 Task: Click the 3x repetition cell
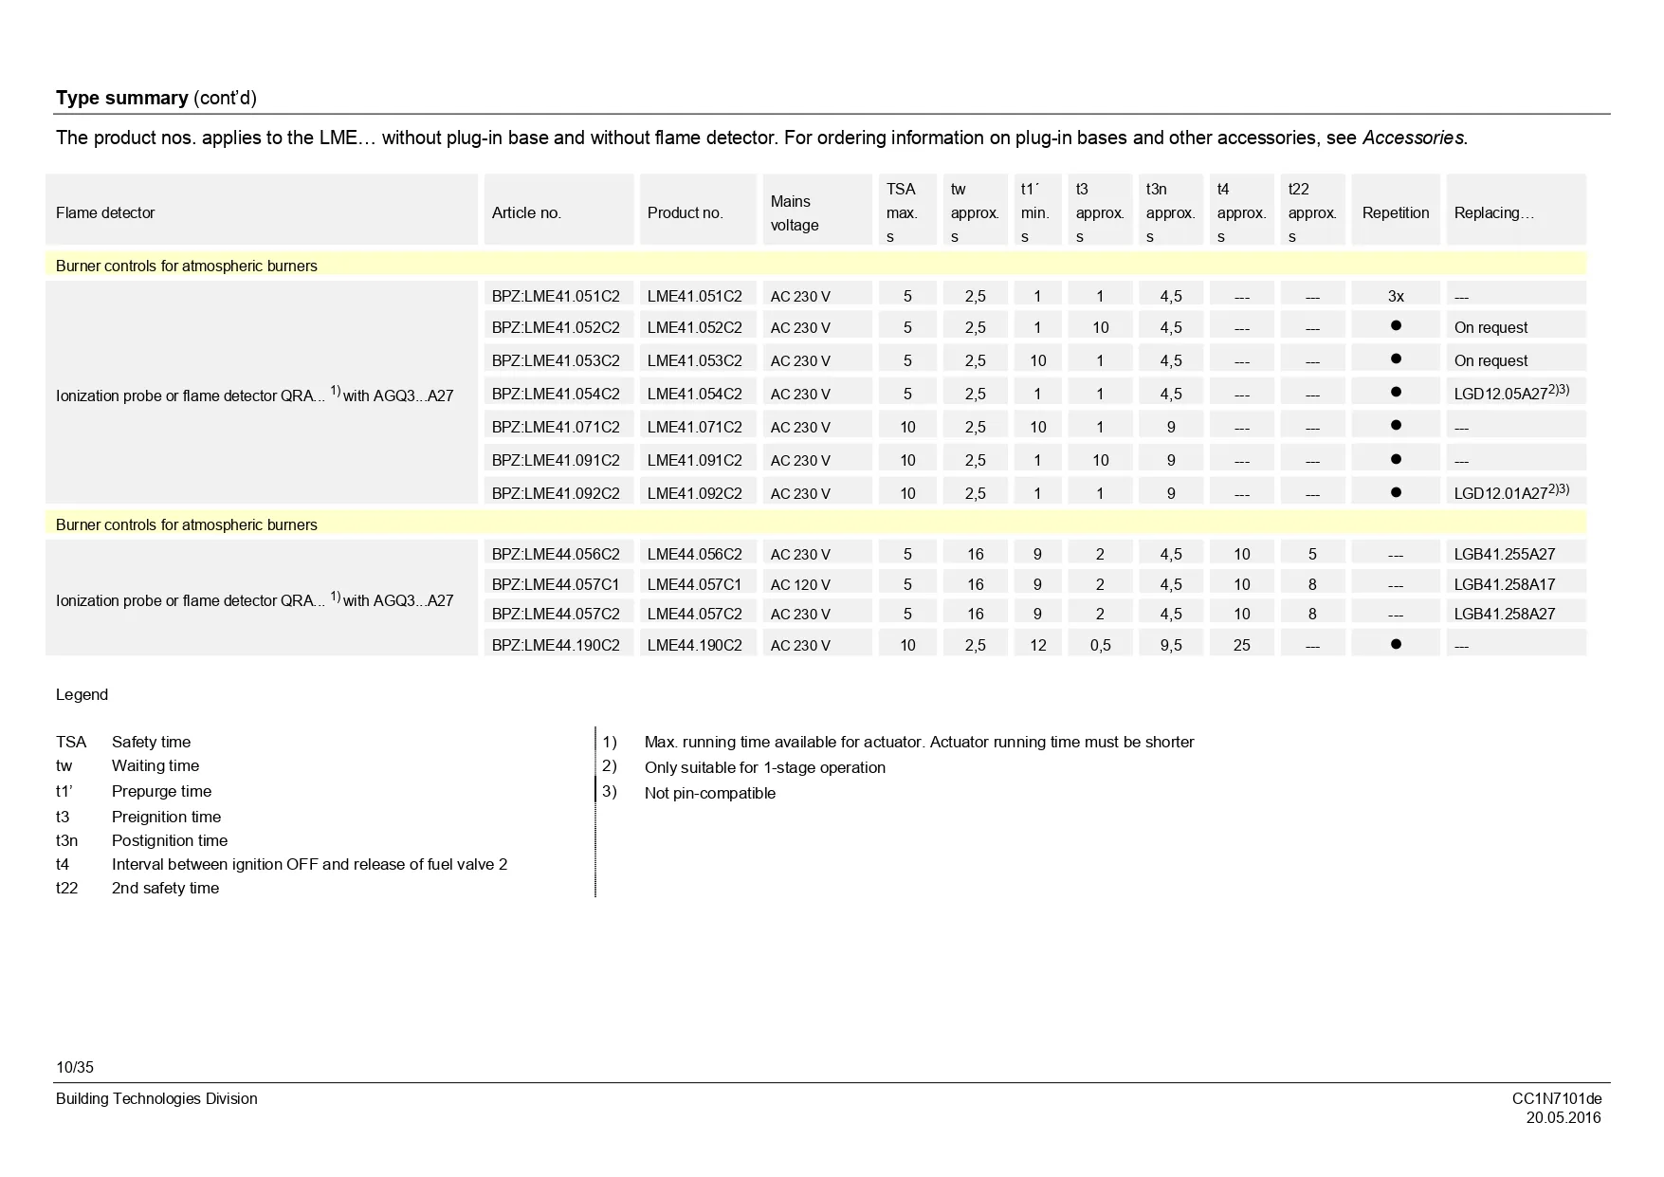pos(1395,296)
